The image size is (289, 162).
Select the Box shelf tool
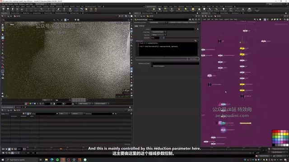click(3, 9)
